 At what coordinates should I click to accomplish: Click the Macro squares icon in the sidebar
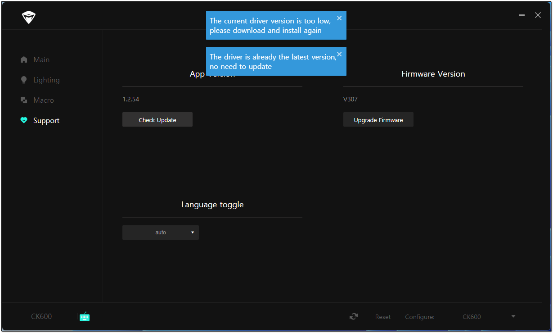24,100
